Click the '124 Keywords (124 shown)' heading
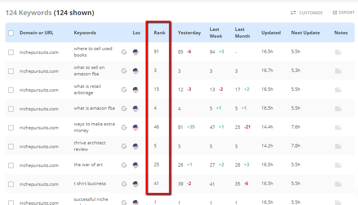358x205 pixels. coord(50,13)
